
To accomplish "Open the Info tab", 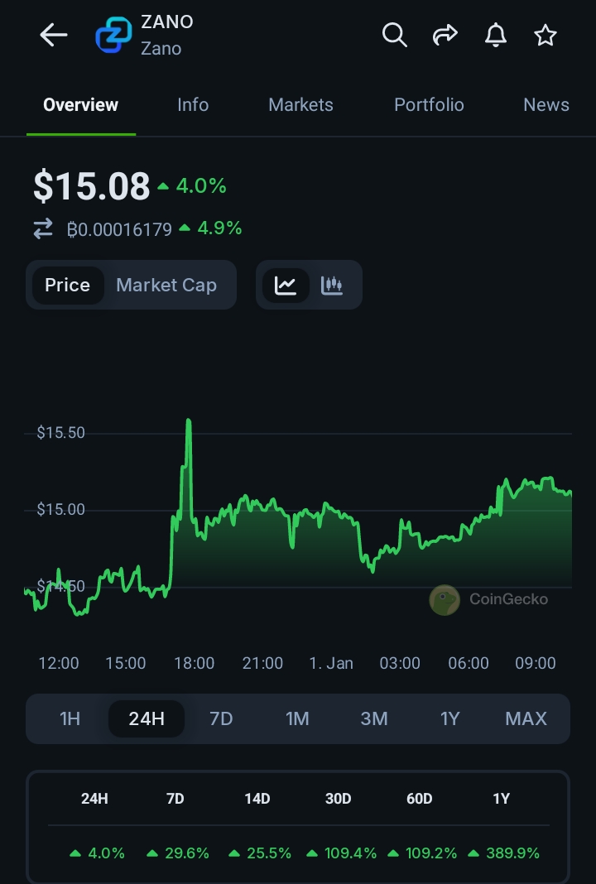I will point(193,105).
